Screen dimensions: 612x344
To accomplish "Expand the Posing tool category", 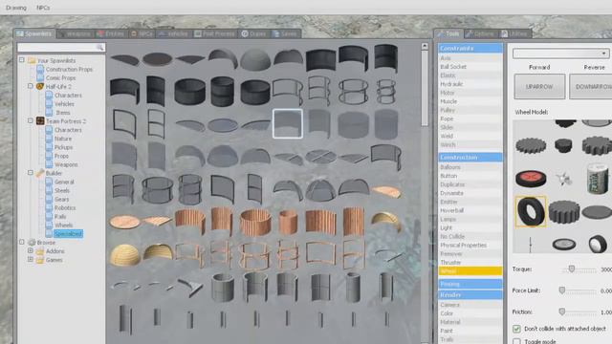I will (470, 284).
